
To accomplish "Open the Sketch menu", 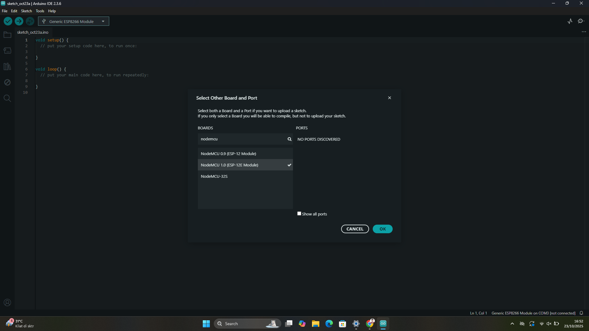I will 26,11.
